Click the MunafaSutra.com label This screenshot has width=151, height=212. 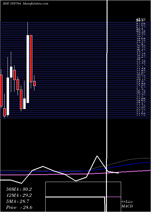35,4
